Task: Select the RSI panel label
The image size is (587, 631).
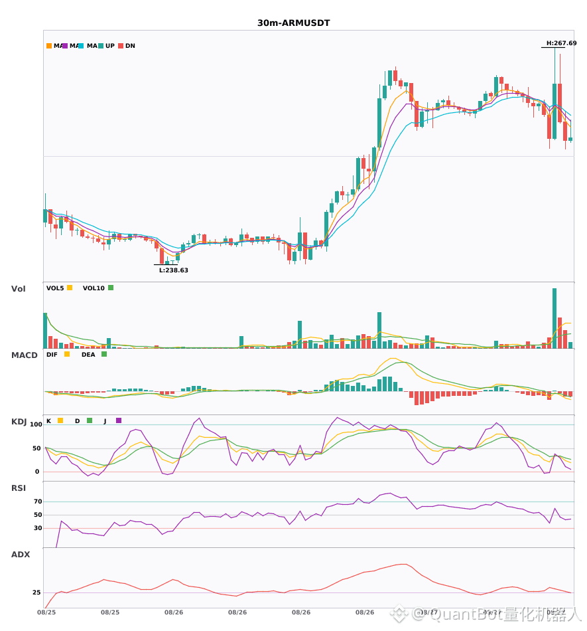Action: 19,488
